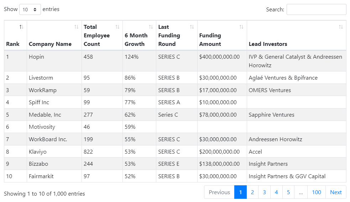Click Klaviyo's employee count 822

88,151
